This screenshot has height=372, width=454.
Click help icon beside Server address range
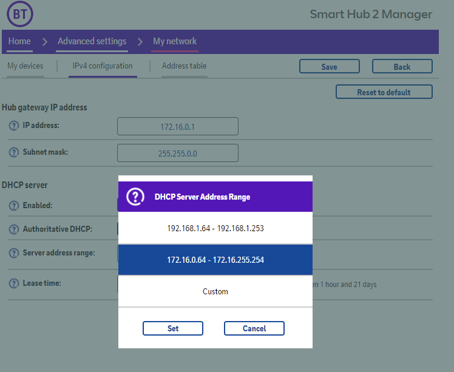14,253
